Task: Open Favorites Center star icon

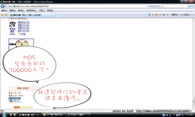Action: tap(2, 15)
